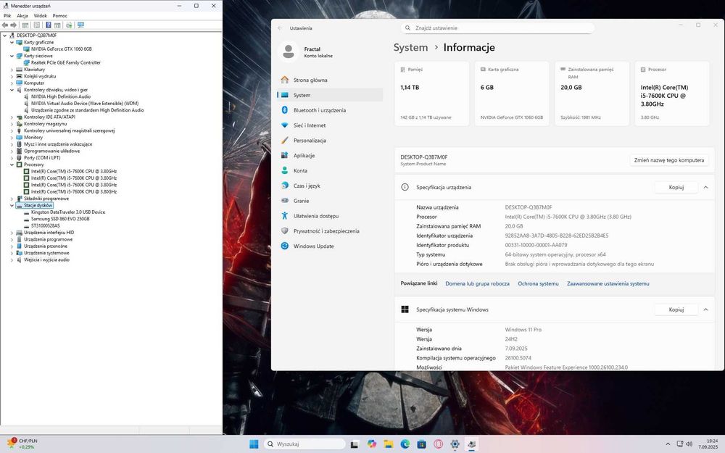Open Strona główna in Settings sidebar

click(330, 80)
